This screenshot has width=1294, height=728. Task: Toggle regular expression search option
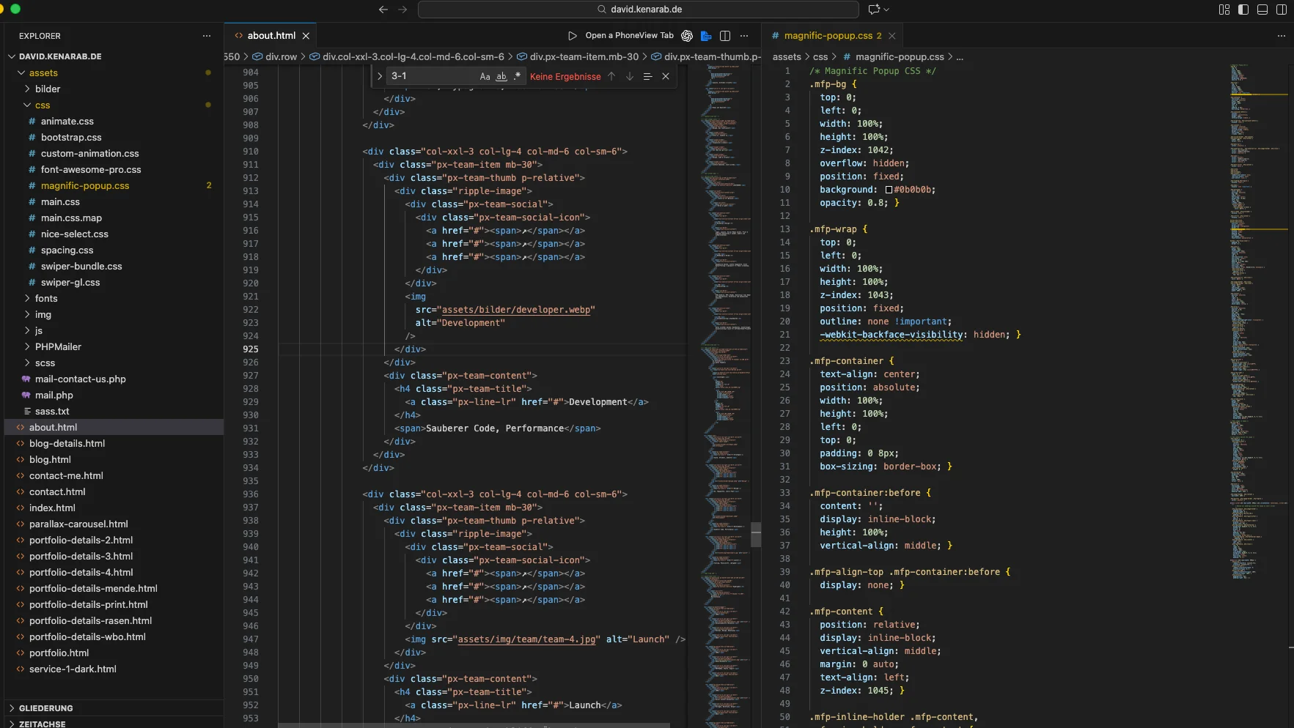point(518,76)
